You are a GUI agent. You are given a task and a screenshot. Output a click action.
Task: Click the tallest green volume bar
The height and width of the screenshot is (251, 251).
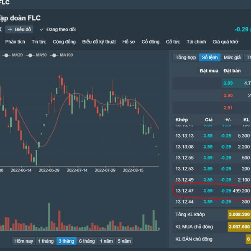point(49,216)
